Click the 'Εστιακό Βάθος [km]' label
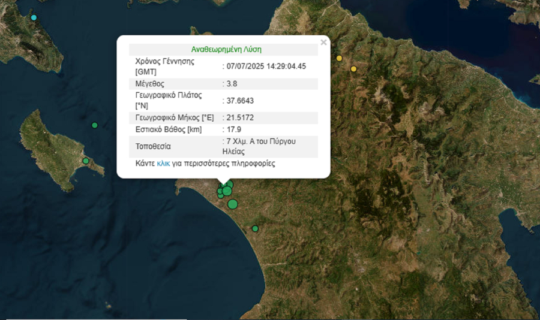The height and width of the screenshot is (320, 540). 168,129
